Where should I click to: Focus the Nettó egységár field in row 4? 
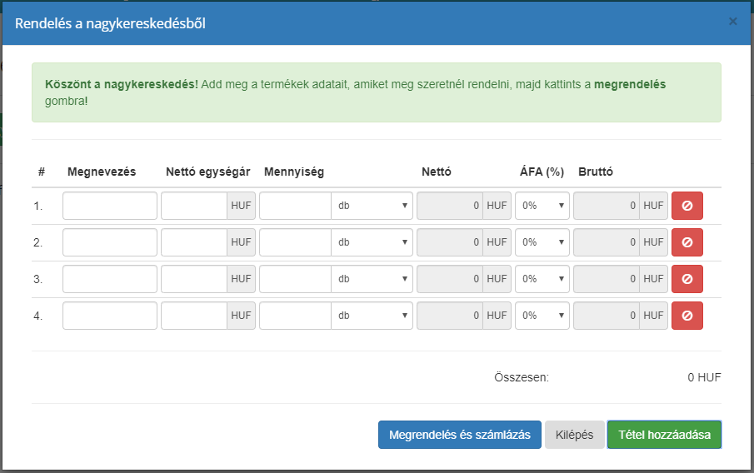pyautogui.click(x=194, y=316)
